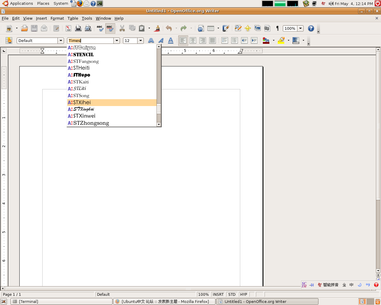The image size is (381, 305).
Task: Collapse the Font Name dropdown arrow
Action: [117, 41]
